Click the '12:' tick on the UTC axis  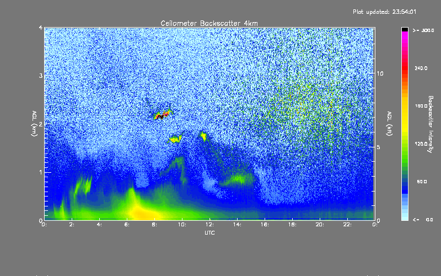pyautogui.click(x=209, y=225)
